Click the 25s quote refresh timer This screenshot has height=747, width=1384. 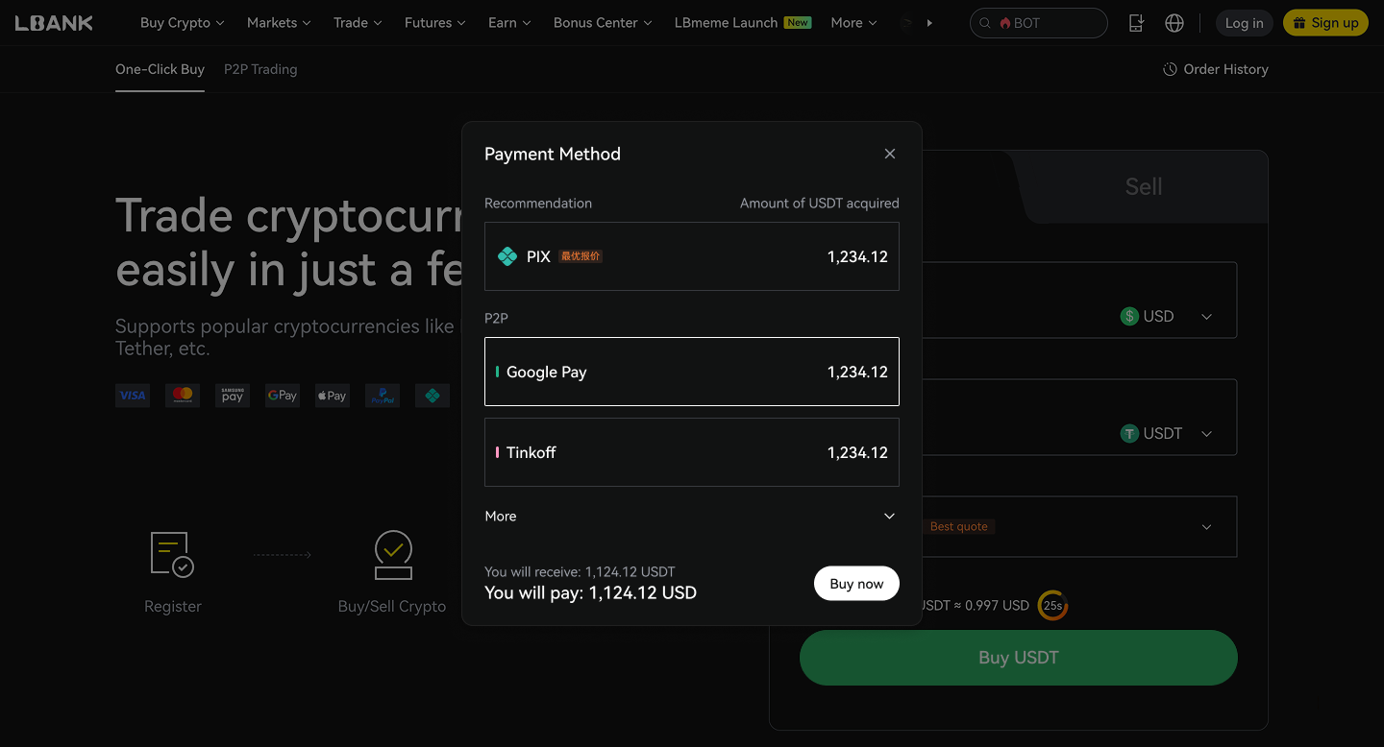[x=1052, y=605]
